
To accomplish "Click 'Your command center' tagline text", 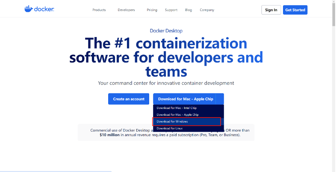I will coord(166,83).
